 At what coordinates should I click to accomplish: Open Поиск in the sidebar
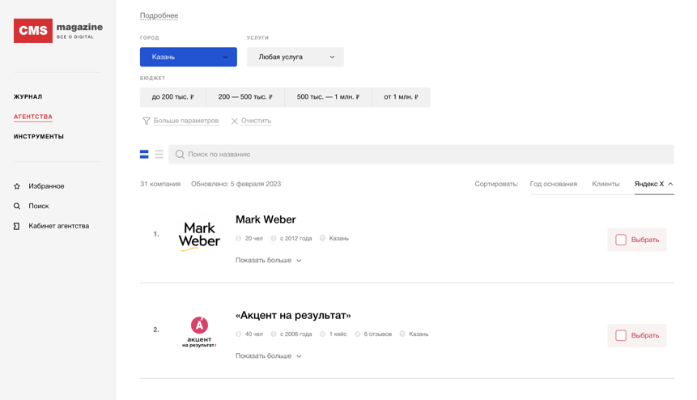(39, 206)
